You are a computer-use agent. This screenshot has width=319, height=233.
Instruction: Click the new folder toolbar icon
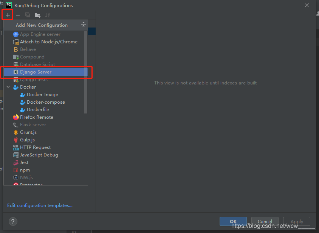(38, 15)
